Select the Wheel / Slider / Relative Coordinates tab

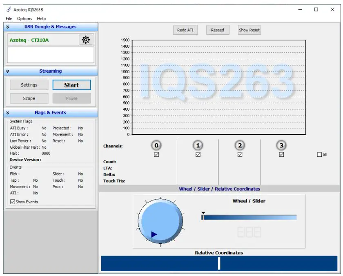click(x=220, y=189)
